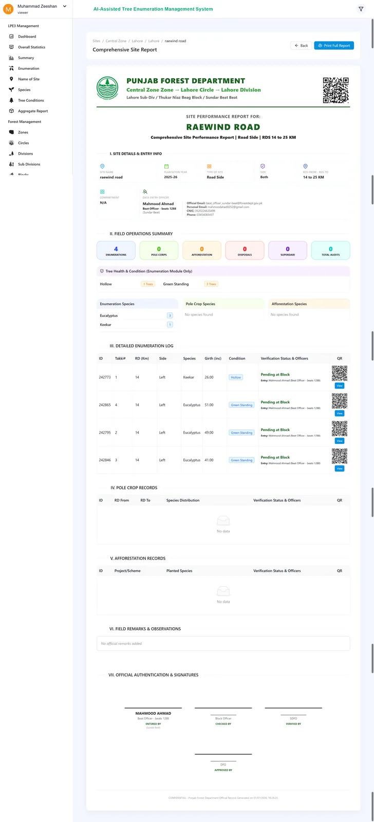Image resolution: width=374 pixels, height=822 pixels.
Task: Click the Circles icon in sidebar
Action: 11,143
